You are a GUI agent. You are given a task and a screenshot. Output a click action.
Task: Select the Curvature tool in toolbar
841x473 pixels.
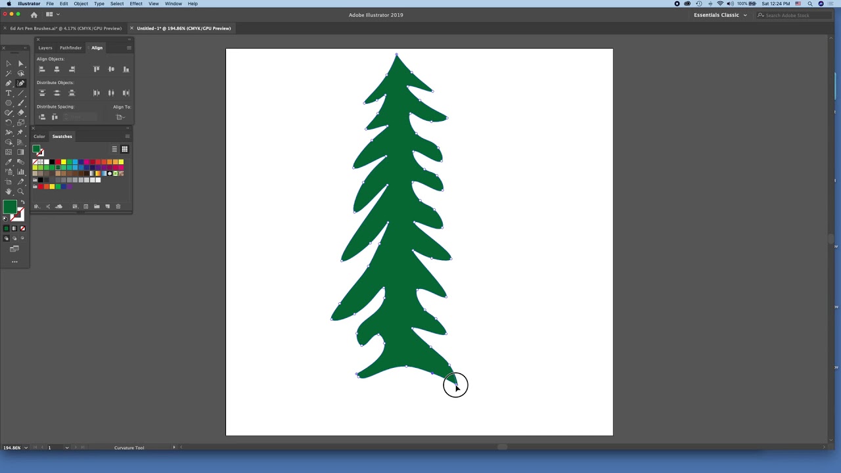(20, 83)
